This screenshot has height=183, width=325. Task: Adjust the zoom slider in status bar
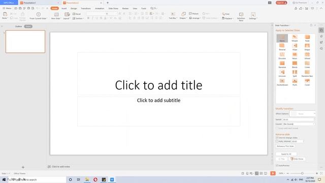pos(302,173)
